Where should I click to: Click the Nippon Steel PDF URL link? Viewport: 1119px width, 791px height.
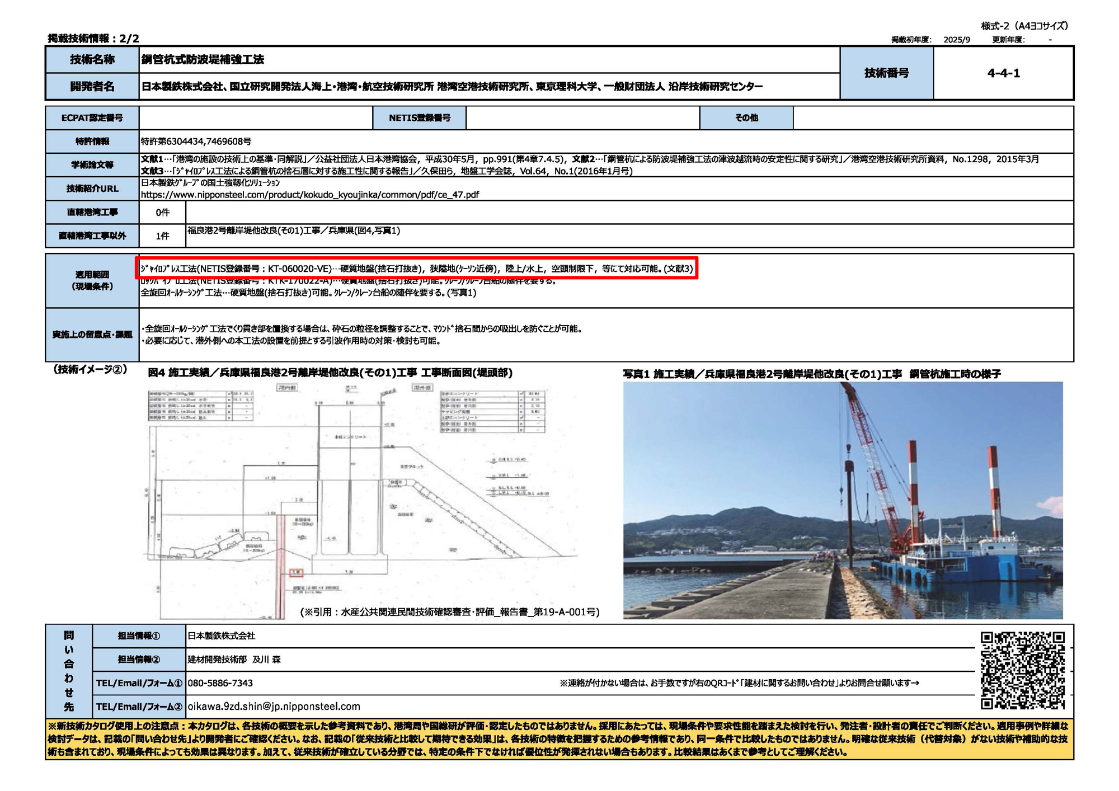point(309,195)
